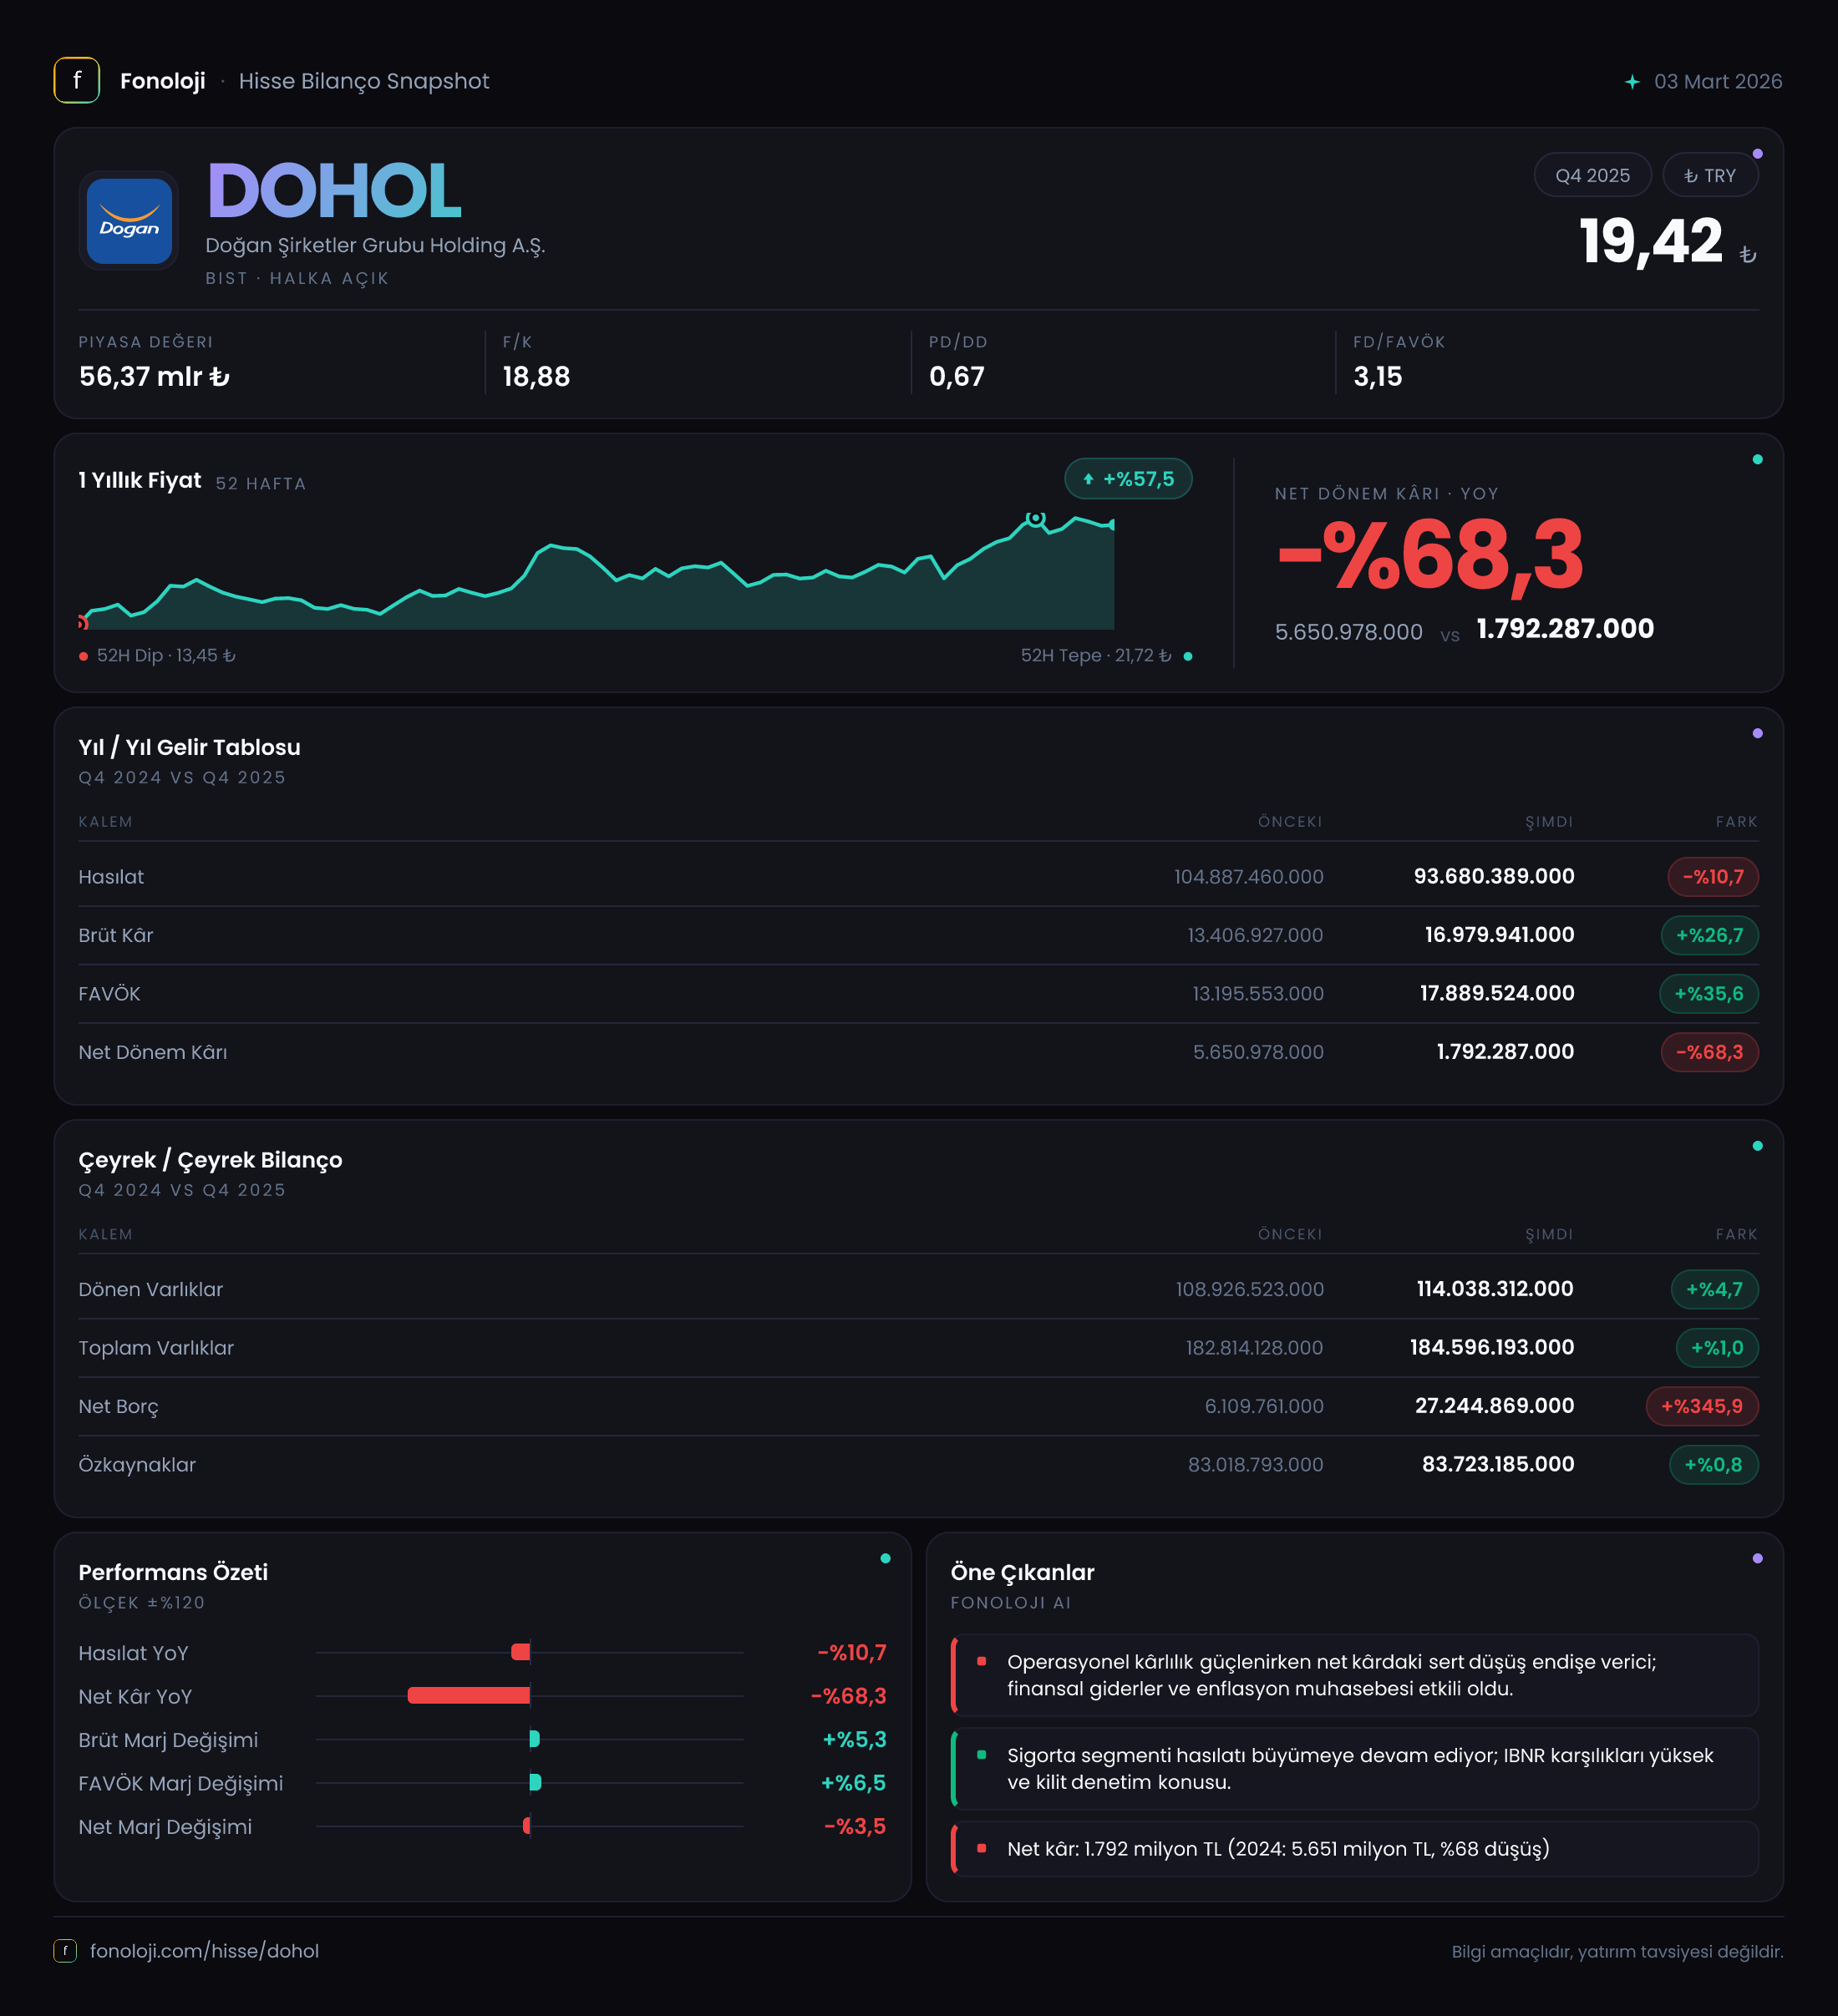Click the Özkaynaklar previous value 83.018.793.000
Image resolution: width=1838 pixels, height=2016 pixels.
[x=1255, y=1465]
